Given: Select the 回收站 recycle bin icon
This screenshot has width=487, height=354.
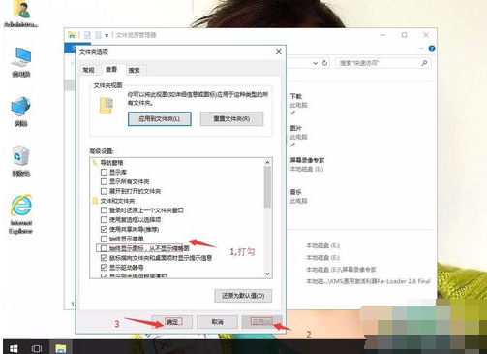Looking at the screenshot, I should tap(21, 161).
